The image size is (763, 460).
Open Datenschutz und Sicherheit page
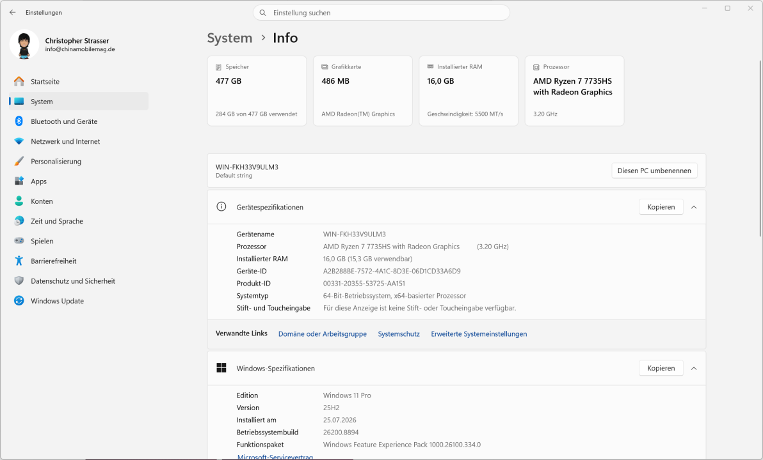pos(79,280)
